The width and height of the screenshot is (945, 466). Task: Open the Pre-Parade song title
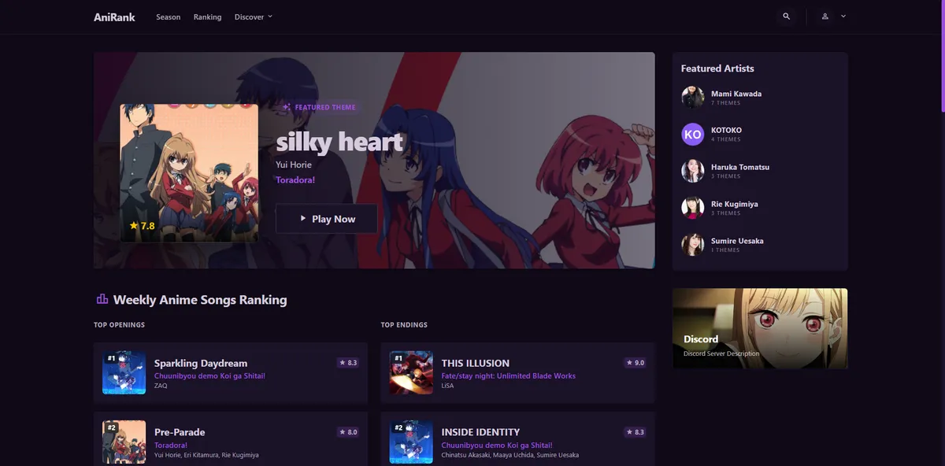click(180, 432)
